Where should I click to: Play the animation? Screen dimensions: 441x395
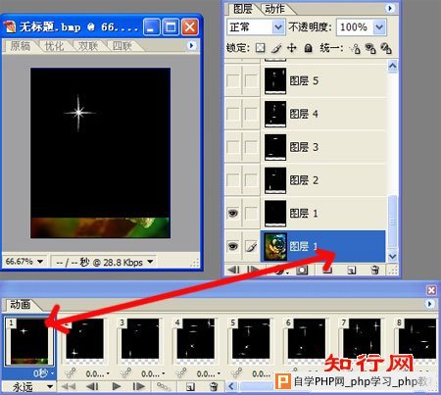point(117,387)
